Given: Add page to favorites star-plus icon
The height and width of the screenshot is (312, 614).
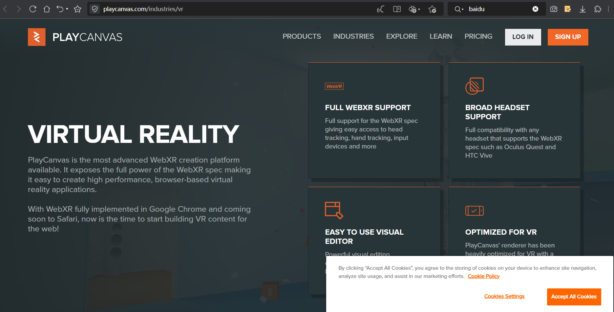Looking at the screenshot, I should pyautogui.click(x=433, y=9).
